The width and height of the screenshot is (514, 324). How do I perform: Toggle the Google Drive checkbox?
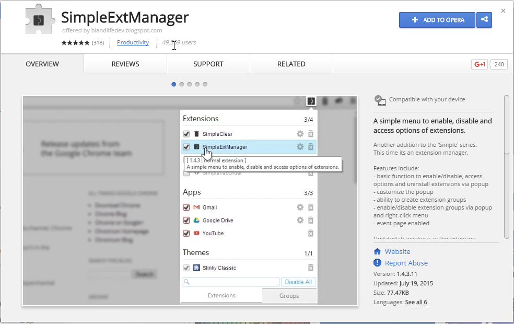186,221
